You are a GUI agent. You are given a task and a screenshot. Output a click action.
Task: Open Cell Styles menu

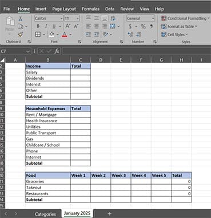[174, 34]
